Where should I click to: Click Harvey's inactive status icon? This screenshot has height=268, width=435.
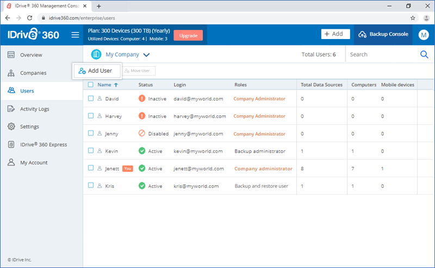[142, 116]
